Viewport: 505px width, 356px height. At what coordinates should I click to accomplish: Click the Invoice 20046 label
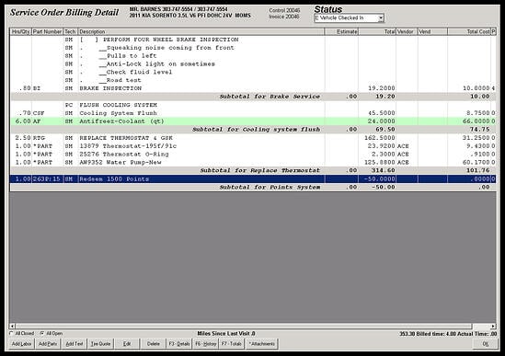[284, 17]
